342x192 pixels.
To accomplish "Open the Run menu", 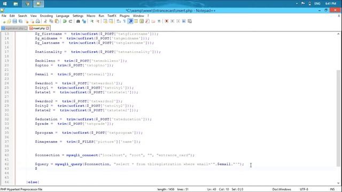I will pos(101,16).
